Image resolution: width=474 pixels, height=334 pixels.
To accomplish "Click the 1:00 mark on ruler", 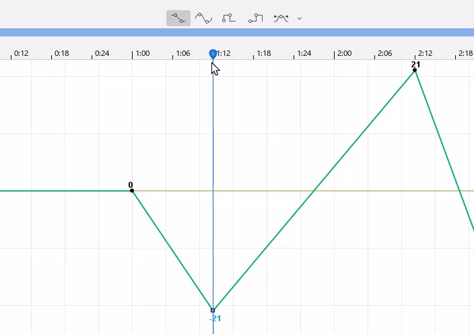I will [x=142, y=53].
